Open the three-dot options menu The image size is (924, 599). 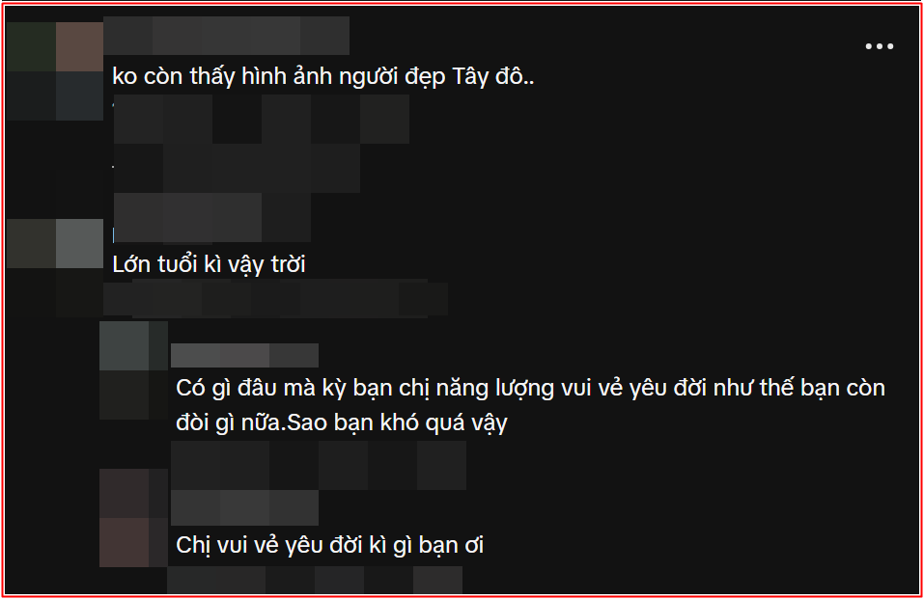879,46
